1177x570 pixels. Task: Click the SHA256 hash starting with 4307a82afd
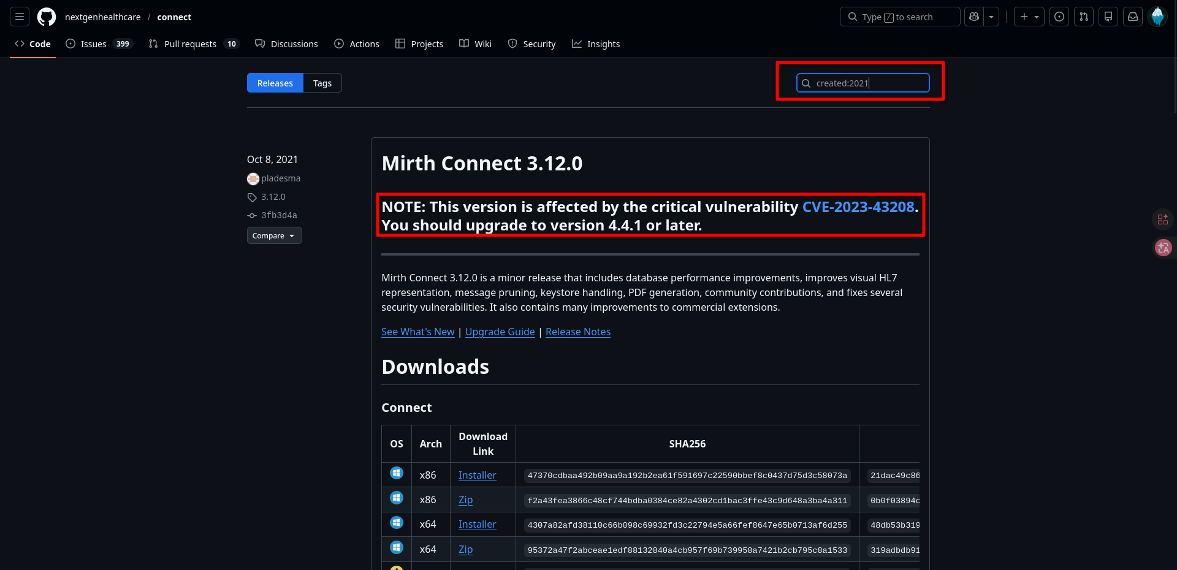pyautogui.click(x=687, y=525)
